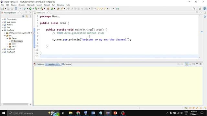Switch to the Console tab
This screenshot has height=116, width=207.
click(66, 64)
